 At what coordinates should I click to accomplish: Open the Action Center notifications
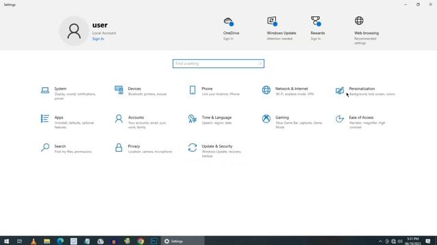point(428,241)
